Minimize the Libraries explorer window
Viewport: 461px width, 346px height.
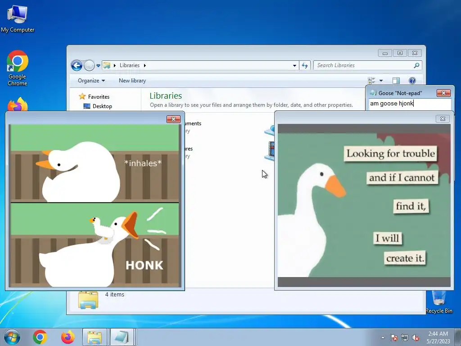pyautogui.click(x=385, y=53)
